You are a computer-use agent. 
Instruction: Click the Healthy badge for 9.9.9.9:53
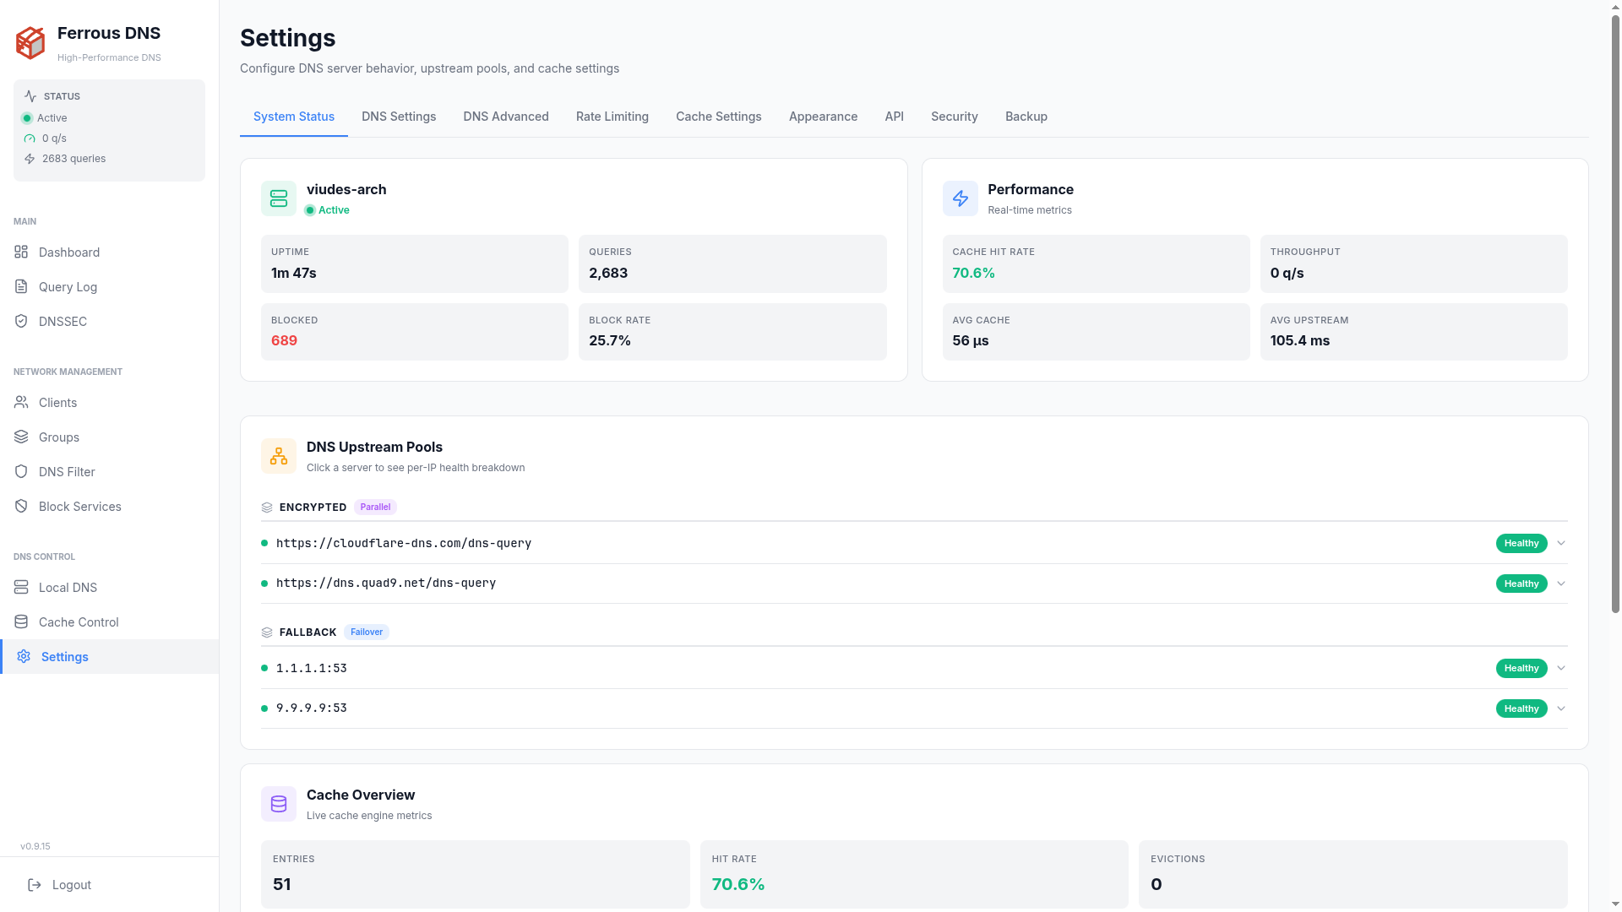tap(1521, 708)
